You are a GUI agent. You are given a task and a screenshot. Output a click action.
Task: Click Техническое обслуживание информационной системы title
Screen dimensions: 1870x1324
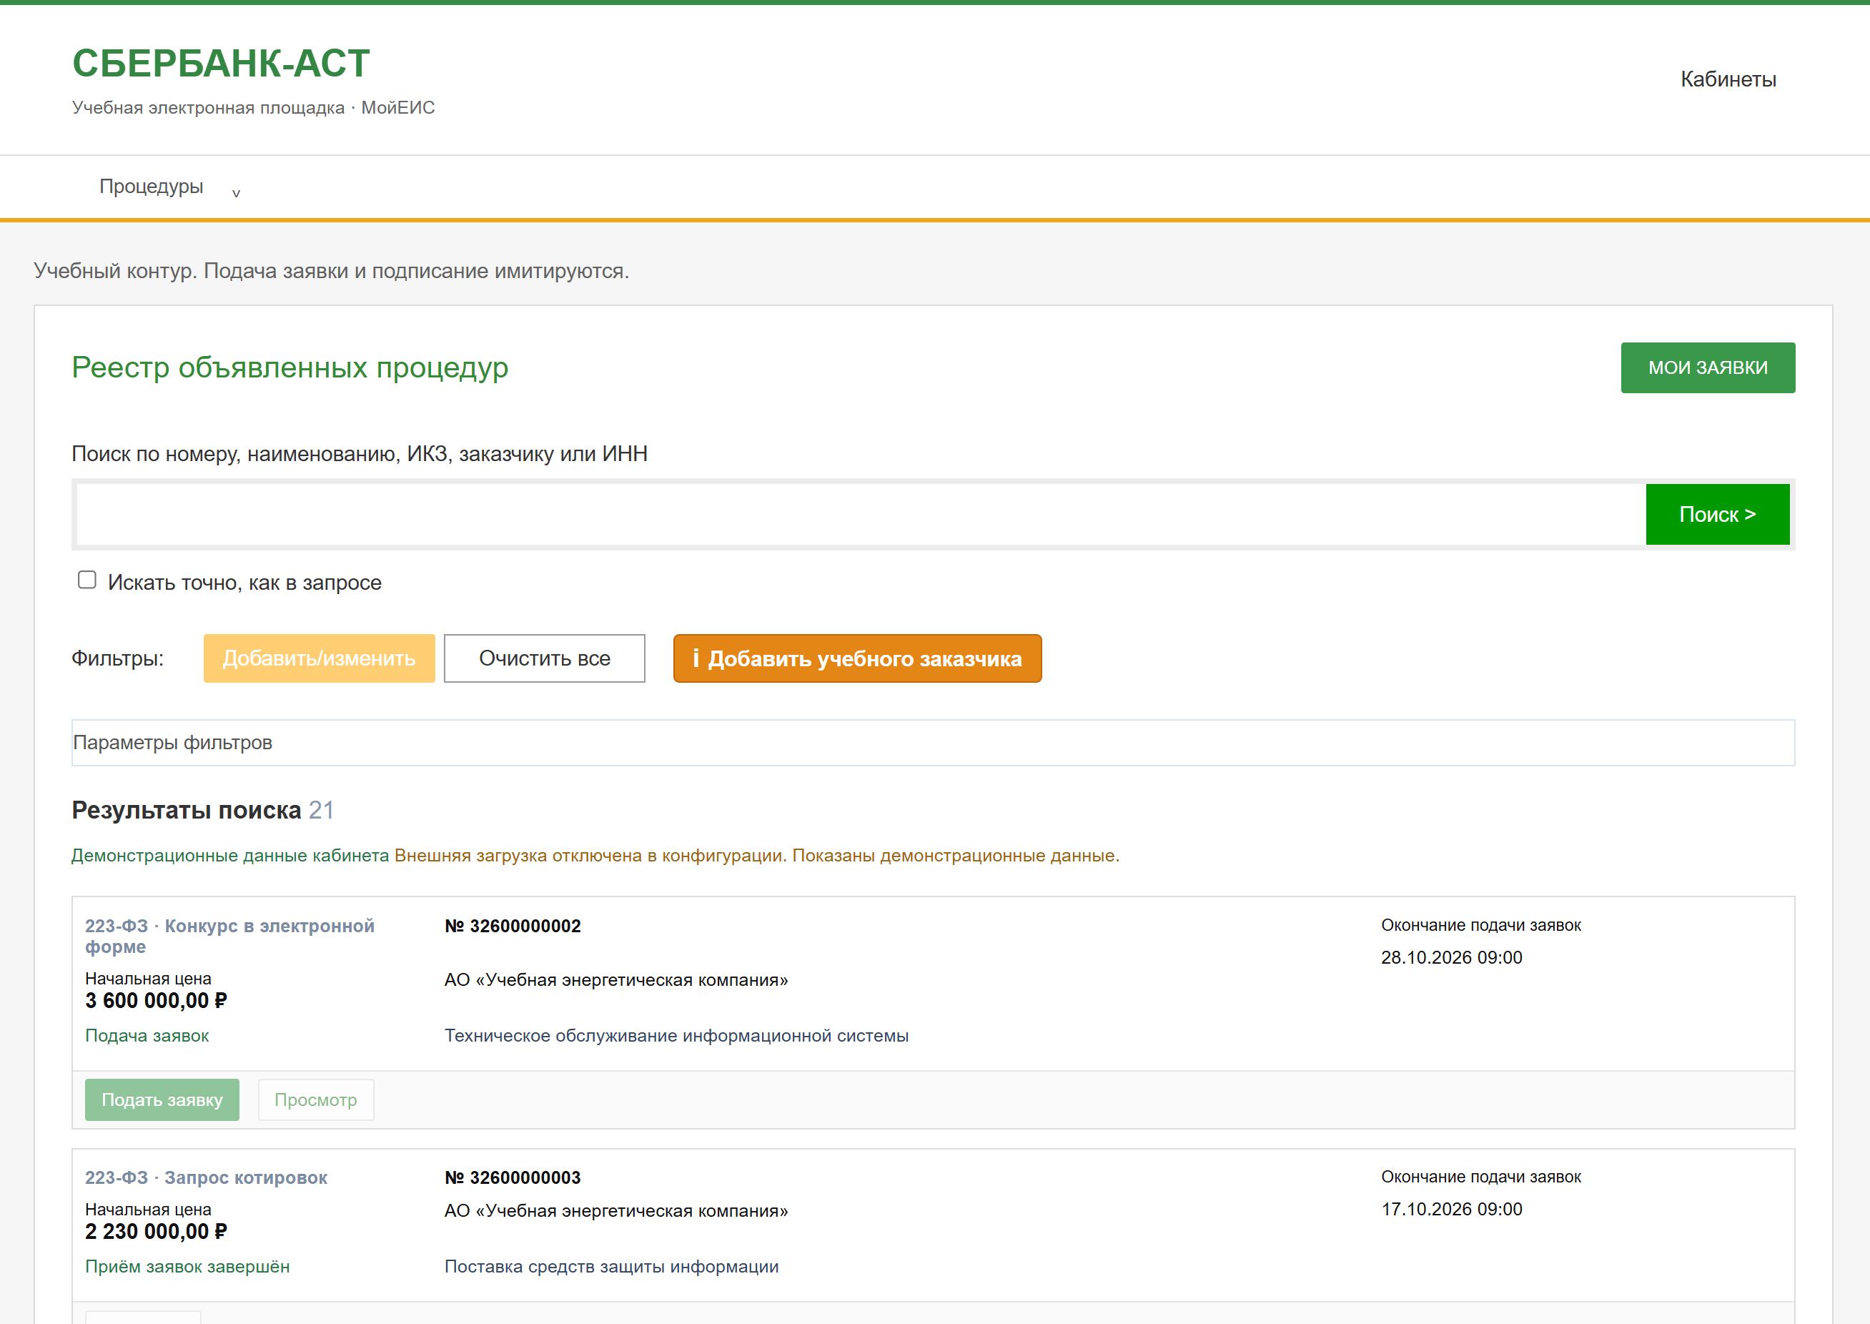pos(676,1035)
